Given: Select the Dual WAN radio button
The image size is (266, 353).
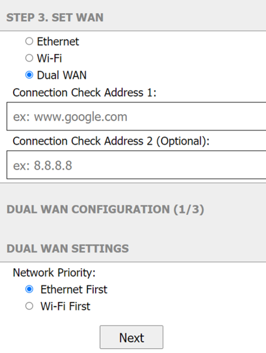Looking at the screenshot, I should (29, 75).
